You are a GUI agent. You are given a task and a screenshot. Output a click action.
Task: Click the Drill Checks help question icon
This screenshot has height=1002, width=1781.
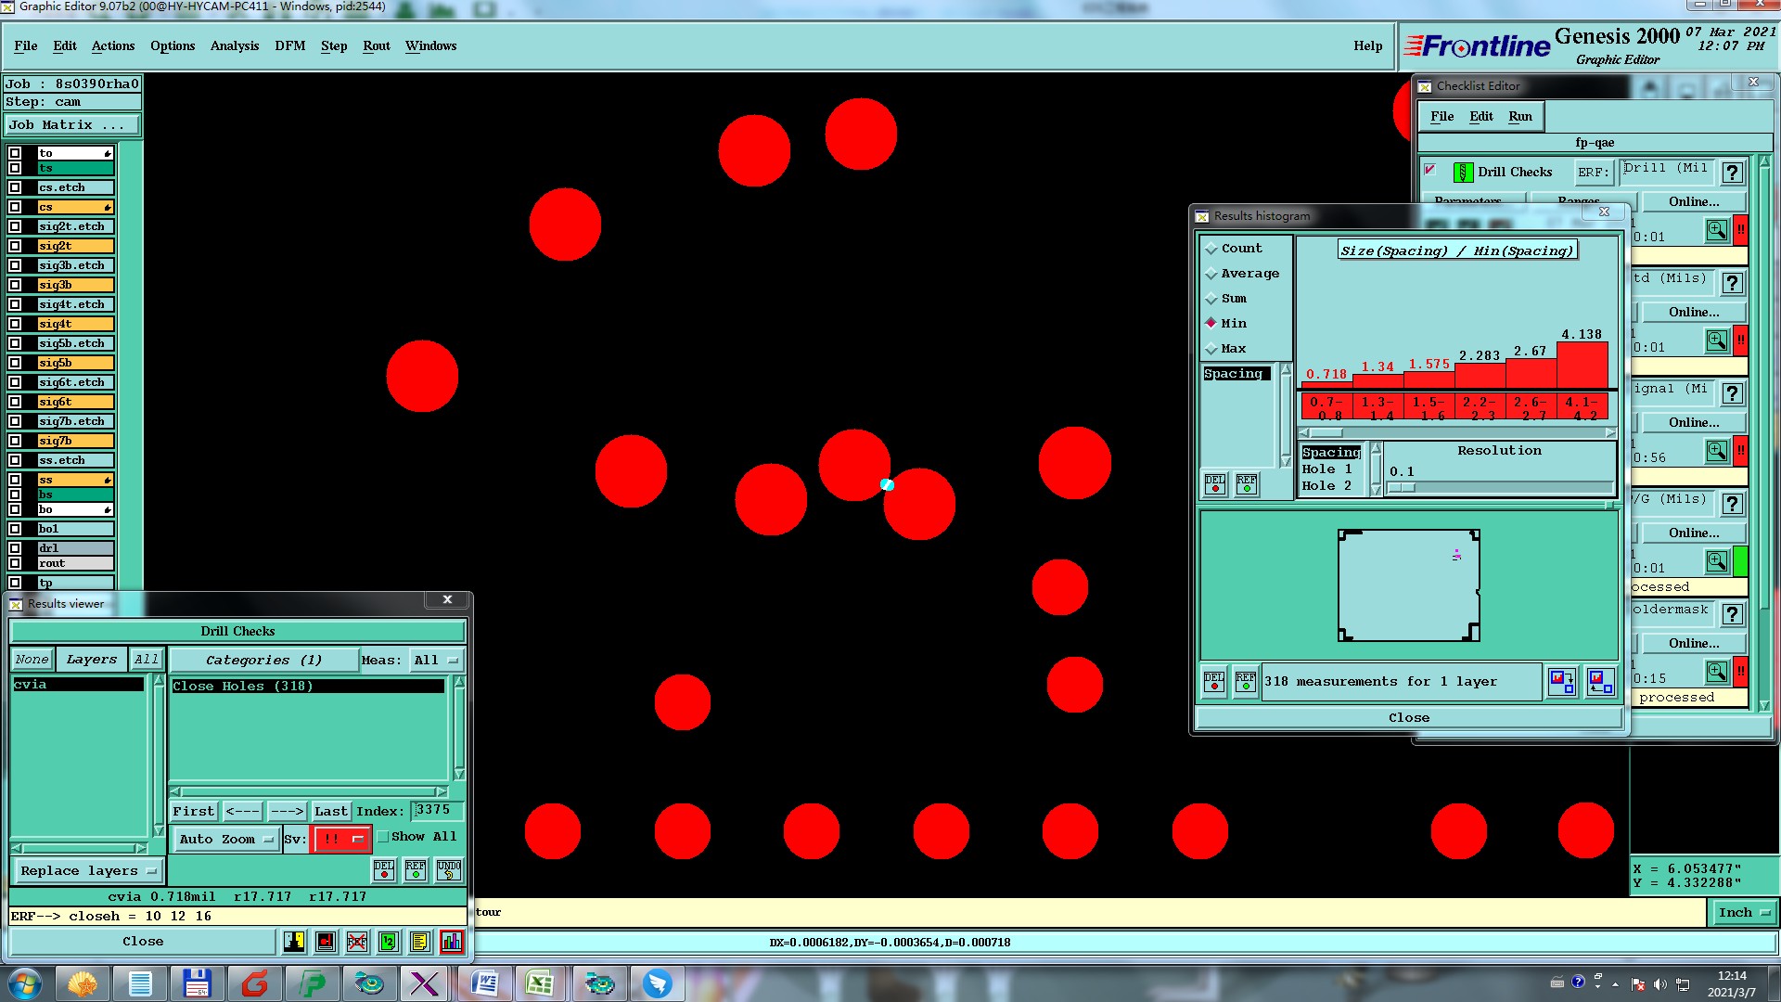1731,173
